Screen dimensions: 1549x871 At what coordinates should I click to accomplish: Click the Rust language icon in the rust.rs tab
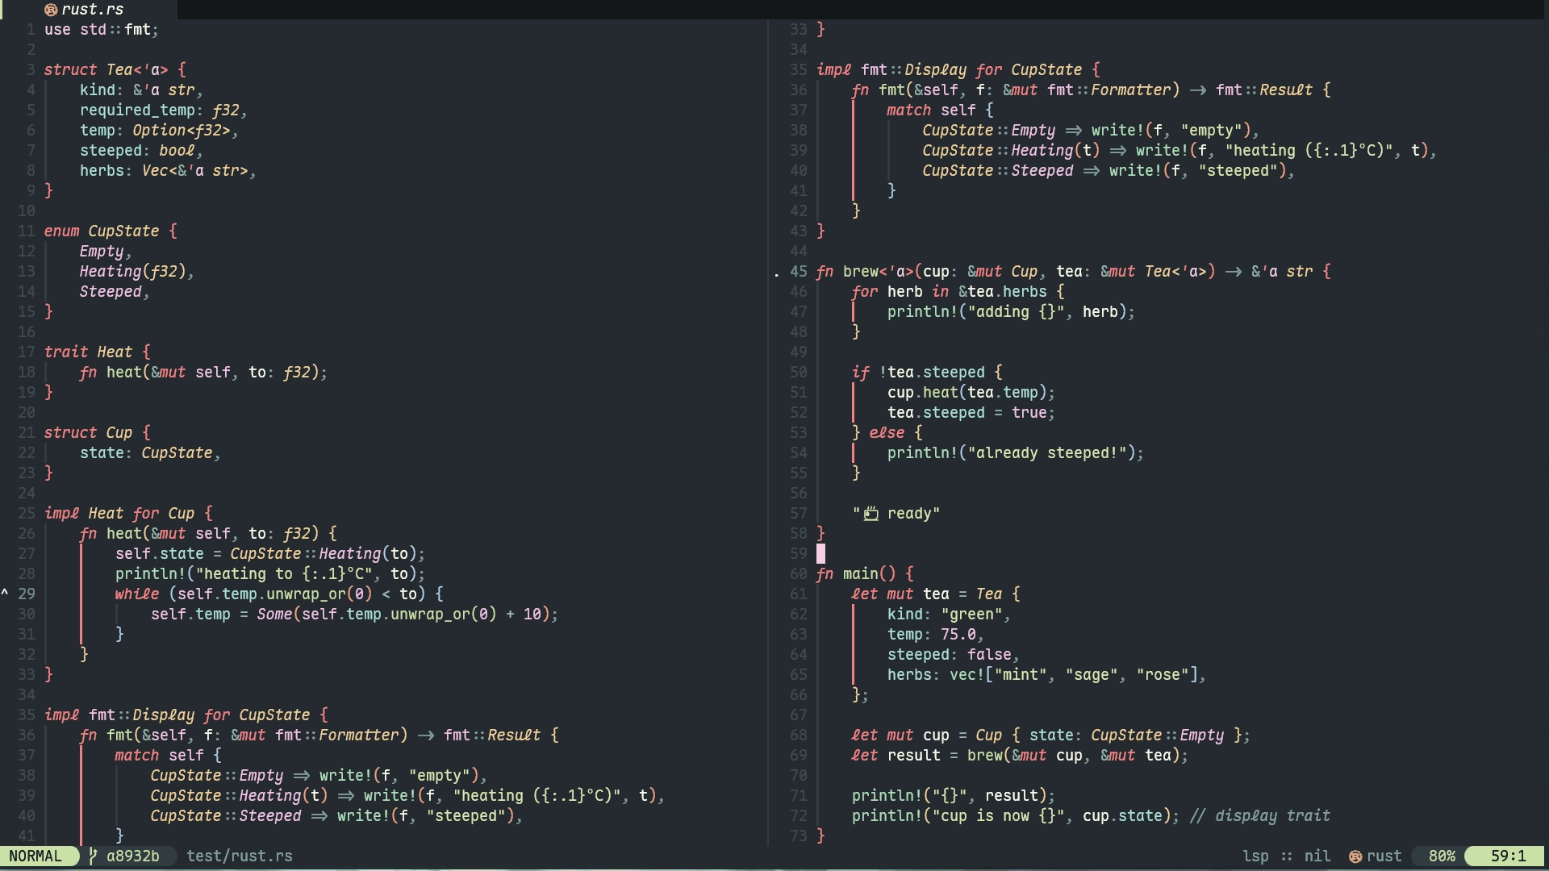(51, 10)
